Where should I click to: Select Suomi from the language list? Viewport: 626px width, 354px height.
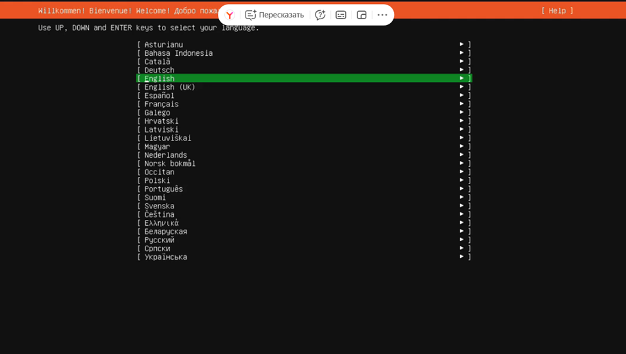pos(304,198)
